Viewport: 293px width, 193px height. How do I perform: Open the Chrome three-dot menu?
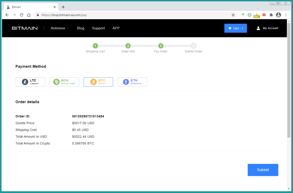[x=286, y=15]
